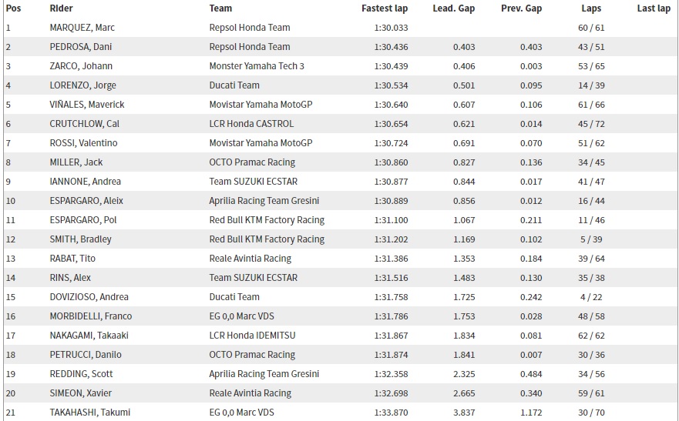Click rider ROSSI, Valentino
Image resolution: width=679 pixels, height=421 pixels.
tap(85, 143)
